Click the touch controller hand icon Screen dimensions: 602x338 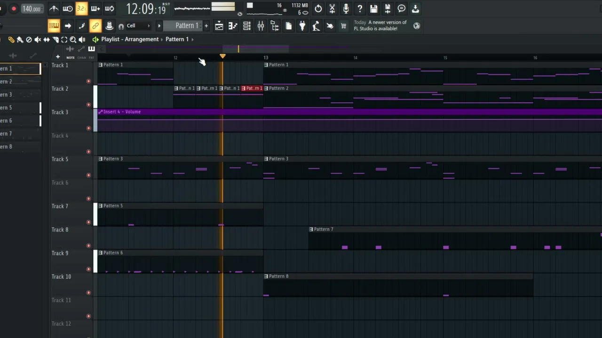click(330, 26)
